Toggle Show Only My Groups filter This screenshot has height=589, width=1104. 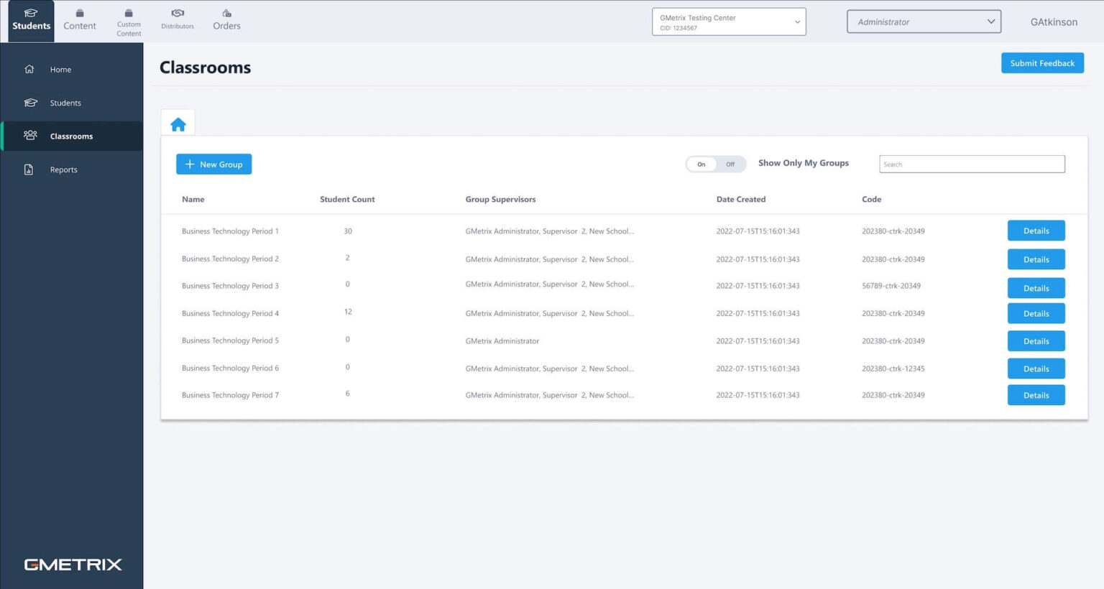[x=716, y=164]
